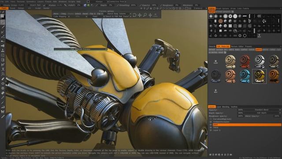Click the Flip Y button in Preview options
Viewport: 282px width, 159px height.
tap(100, 14)
